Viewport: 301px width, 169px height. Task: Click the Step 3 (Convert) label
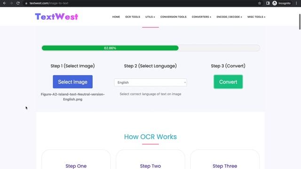[x=228, y=66]
